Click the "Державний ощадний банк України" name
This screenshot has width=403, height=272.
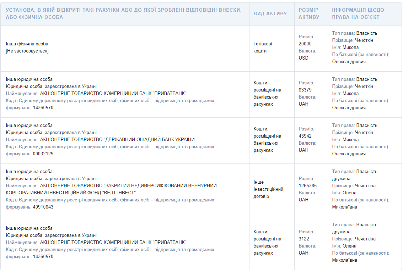click(117, 140)
